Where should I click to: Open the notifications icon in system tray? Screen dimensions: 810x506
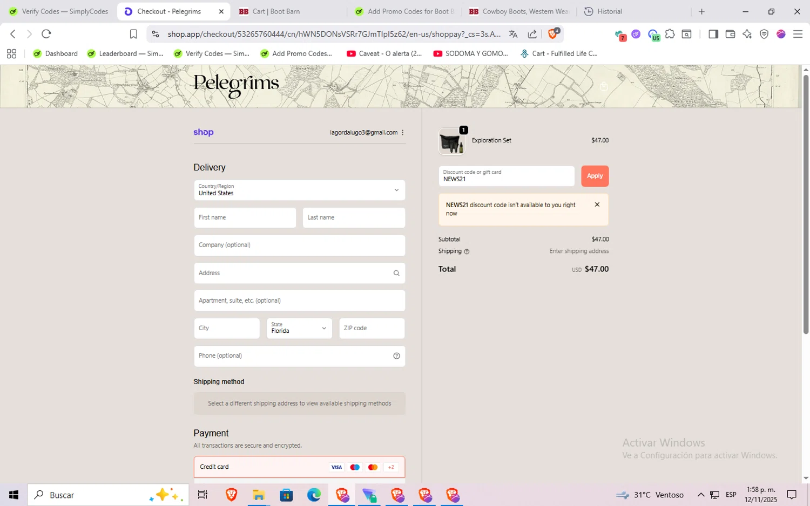[792, 495]
